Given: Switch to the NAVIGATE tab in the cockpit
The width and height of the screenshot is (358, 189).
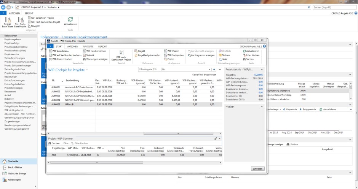Looking at the screenshot, I should point(88,46).
